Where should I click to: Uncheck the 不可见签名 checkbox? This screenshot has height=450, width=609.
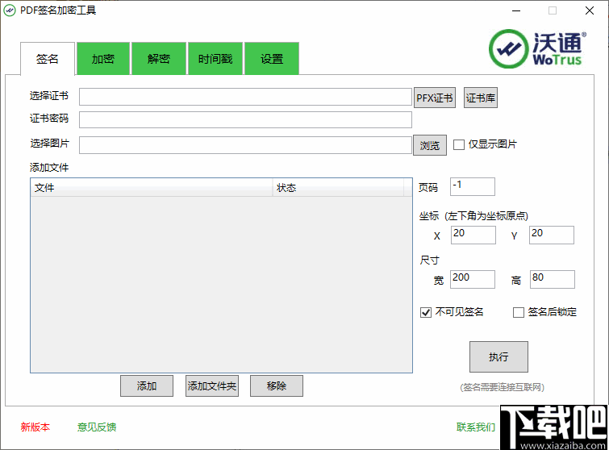click(x=426, y=312)
